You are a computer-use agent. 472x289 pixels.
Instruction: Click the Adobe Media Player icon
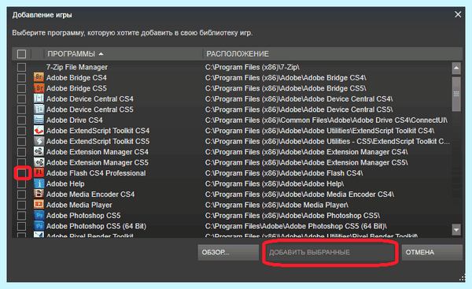pyautogui.click(x=39, y=205)
